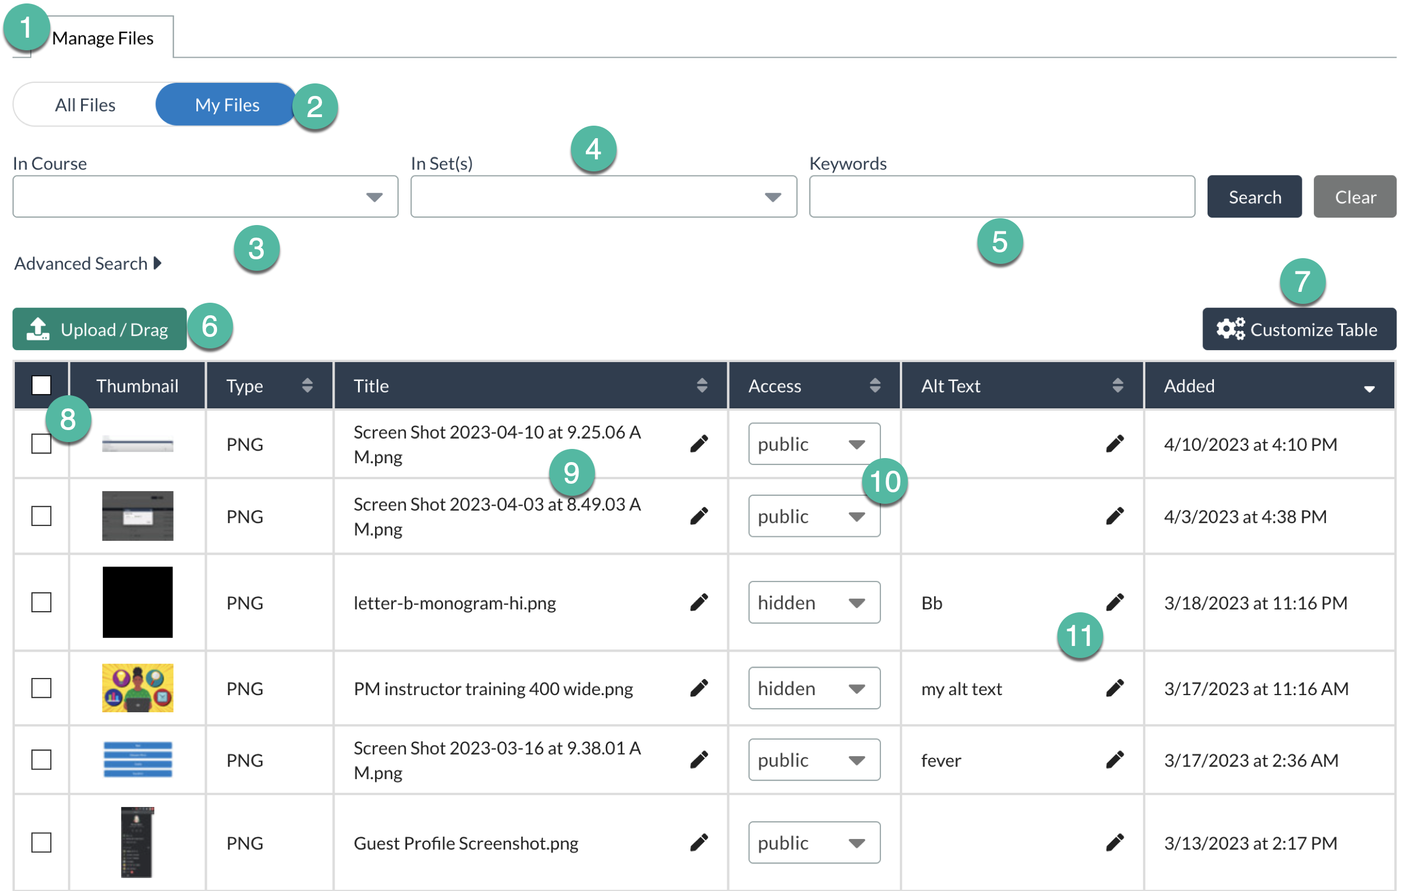
Task: Sort by Alt Text column arrows
Action: (x=1117, y=386)
